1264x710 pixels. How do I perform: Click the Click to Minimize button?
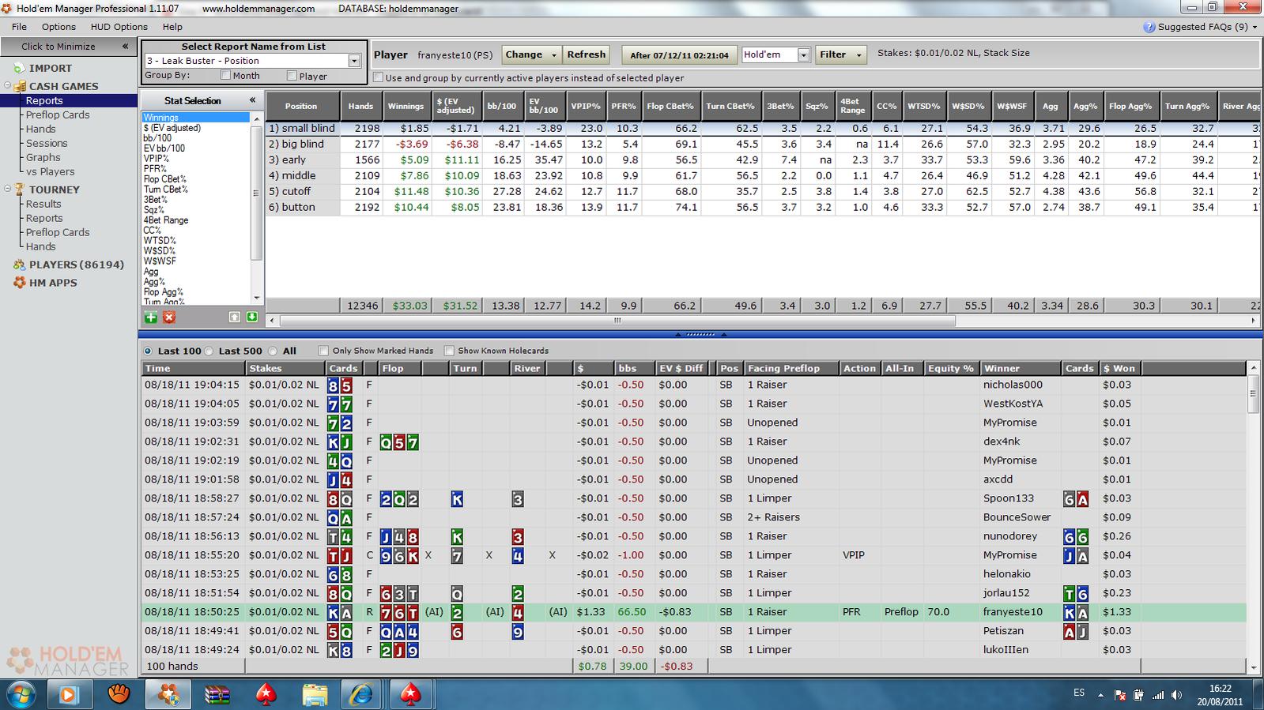(x=67, y=47)
